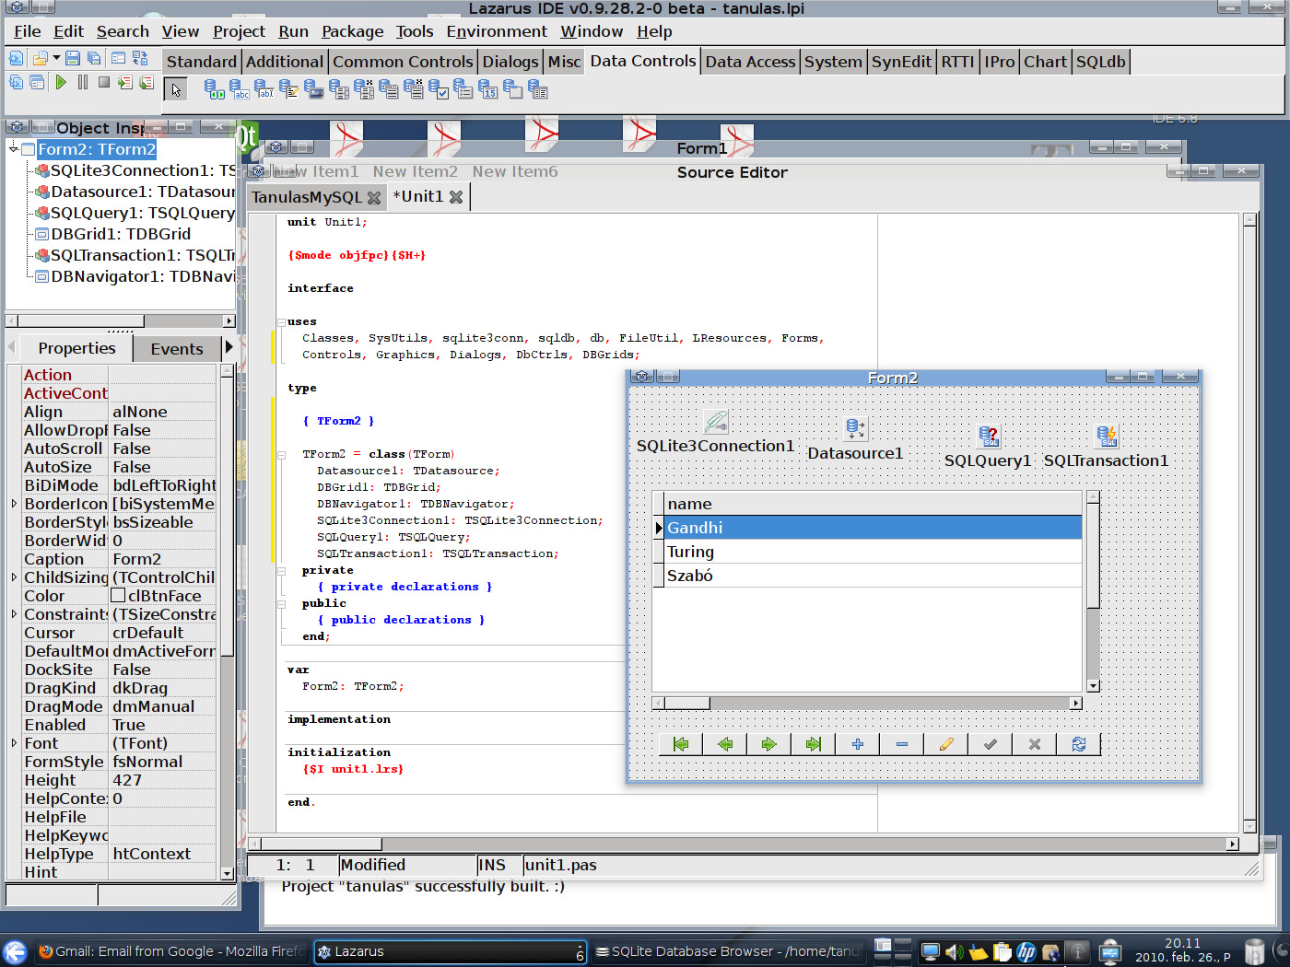Pick the TDBImage component icon
This screenshot has height=967, width=1290.
(x=314, y=89)
